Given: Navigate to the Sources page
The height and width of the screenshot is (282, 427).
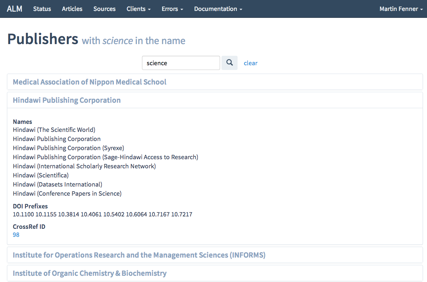Looking at the screenshot, I should [104, 9].
